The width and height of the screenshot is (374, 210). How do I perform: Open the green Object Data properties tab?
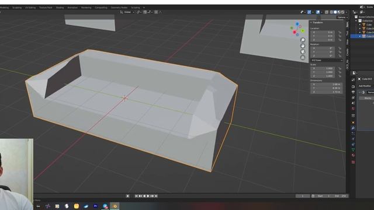pos(353,149)
